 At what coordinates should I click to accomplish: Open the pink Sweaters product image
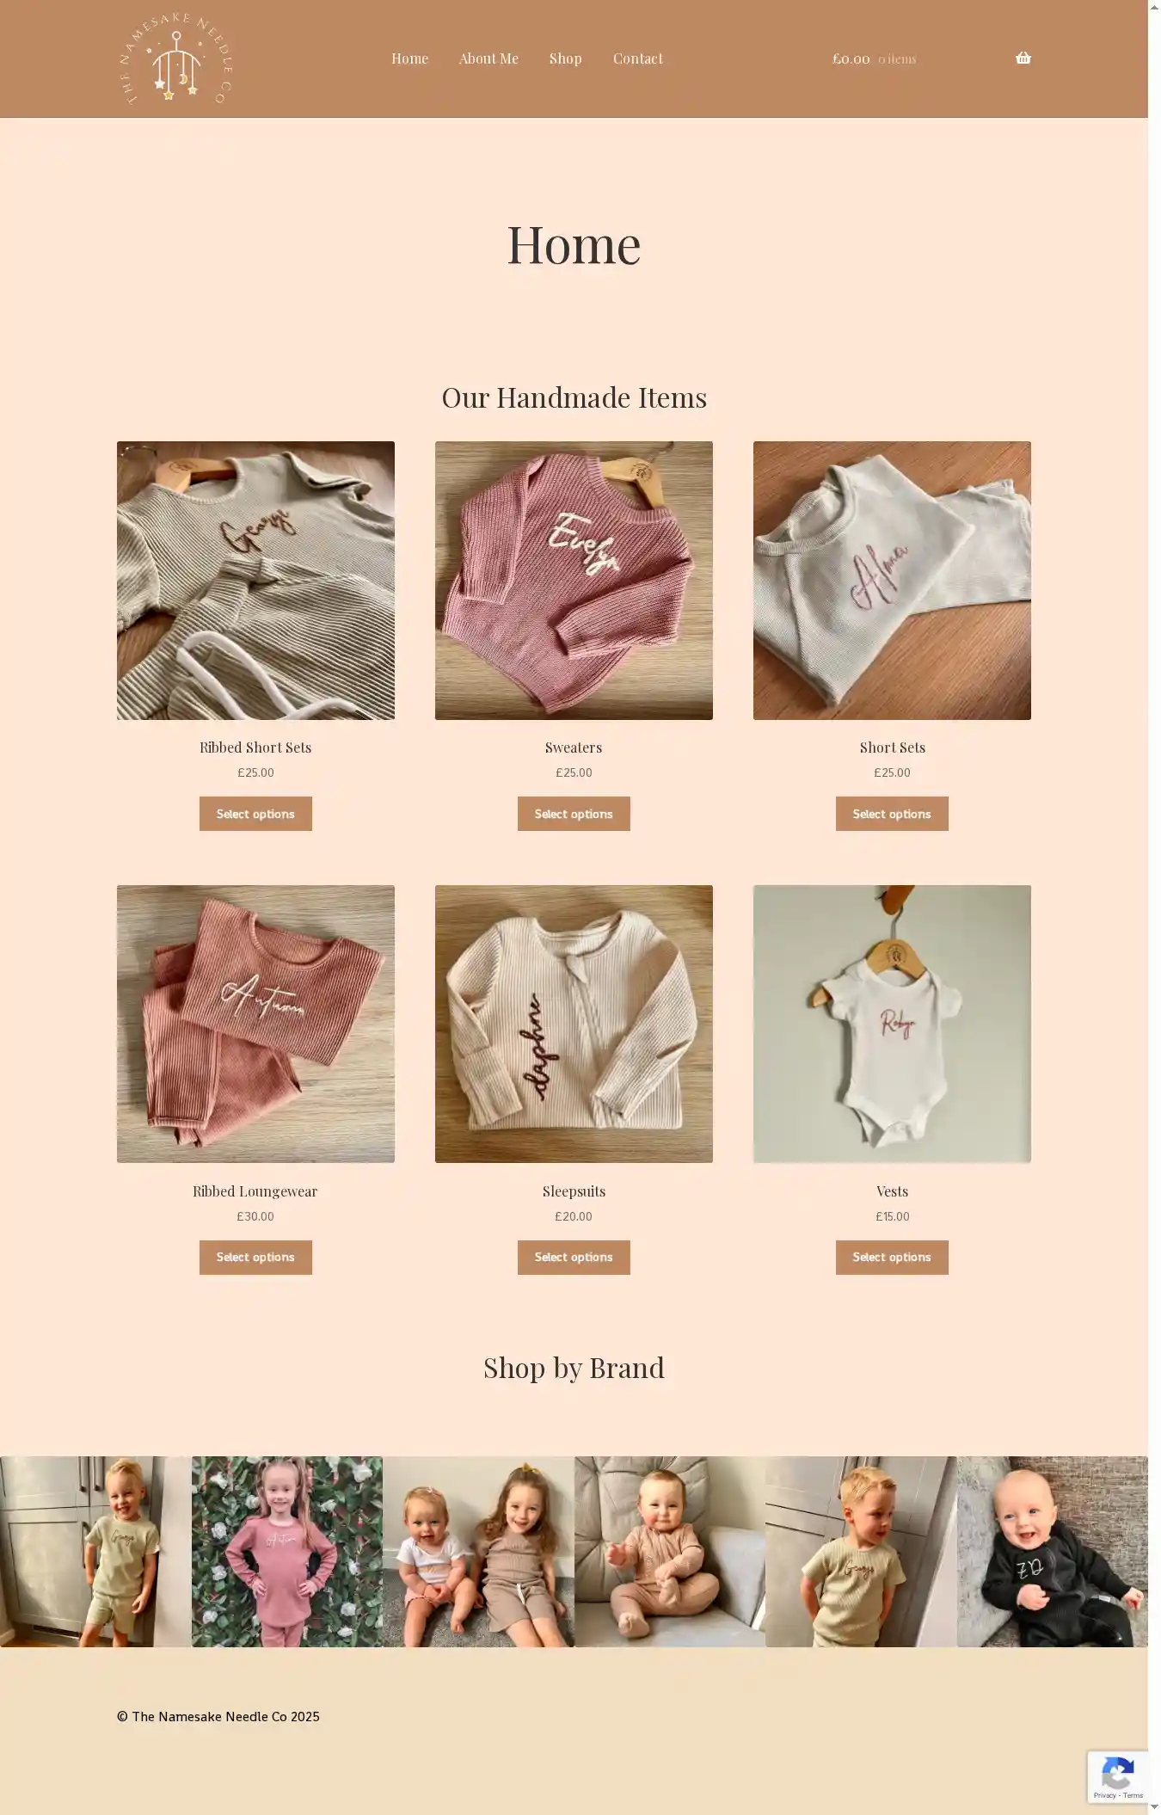point(574,581)
